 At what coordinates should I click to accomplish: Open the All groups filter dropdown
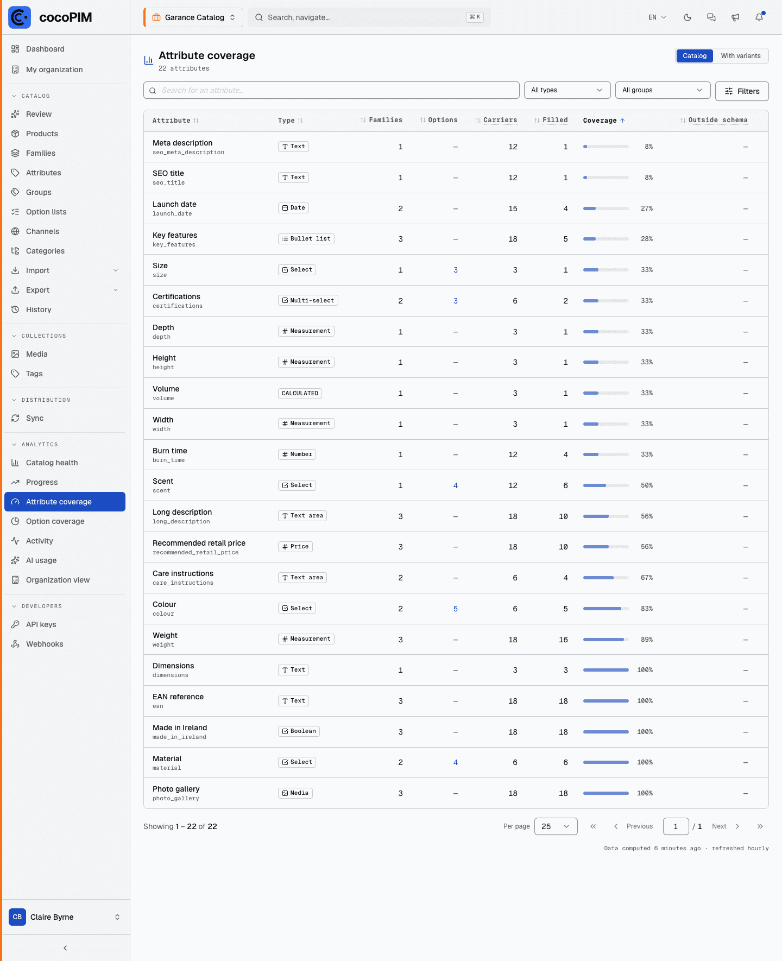[x=663, y=90]
